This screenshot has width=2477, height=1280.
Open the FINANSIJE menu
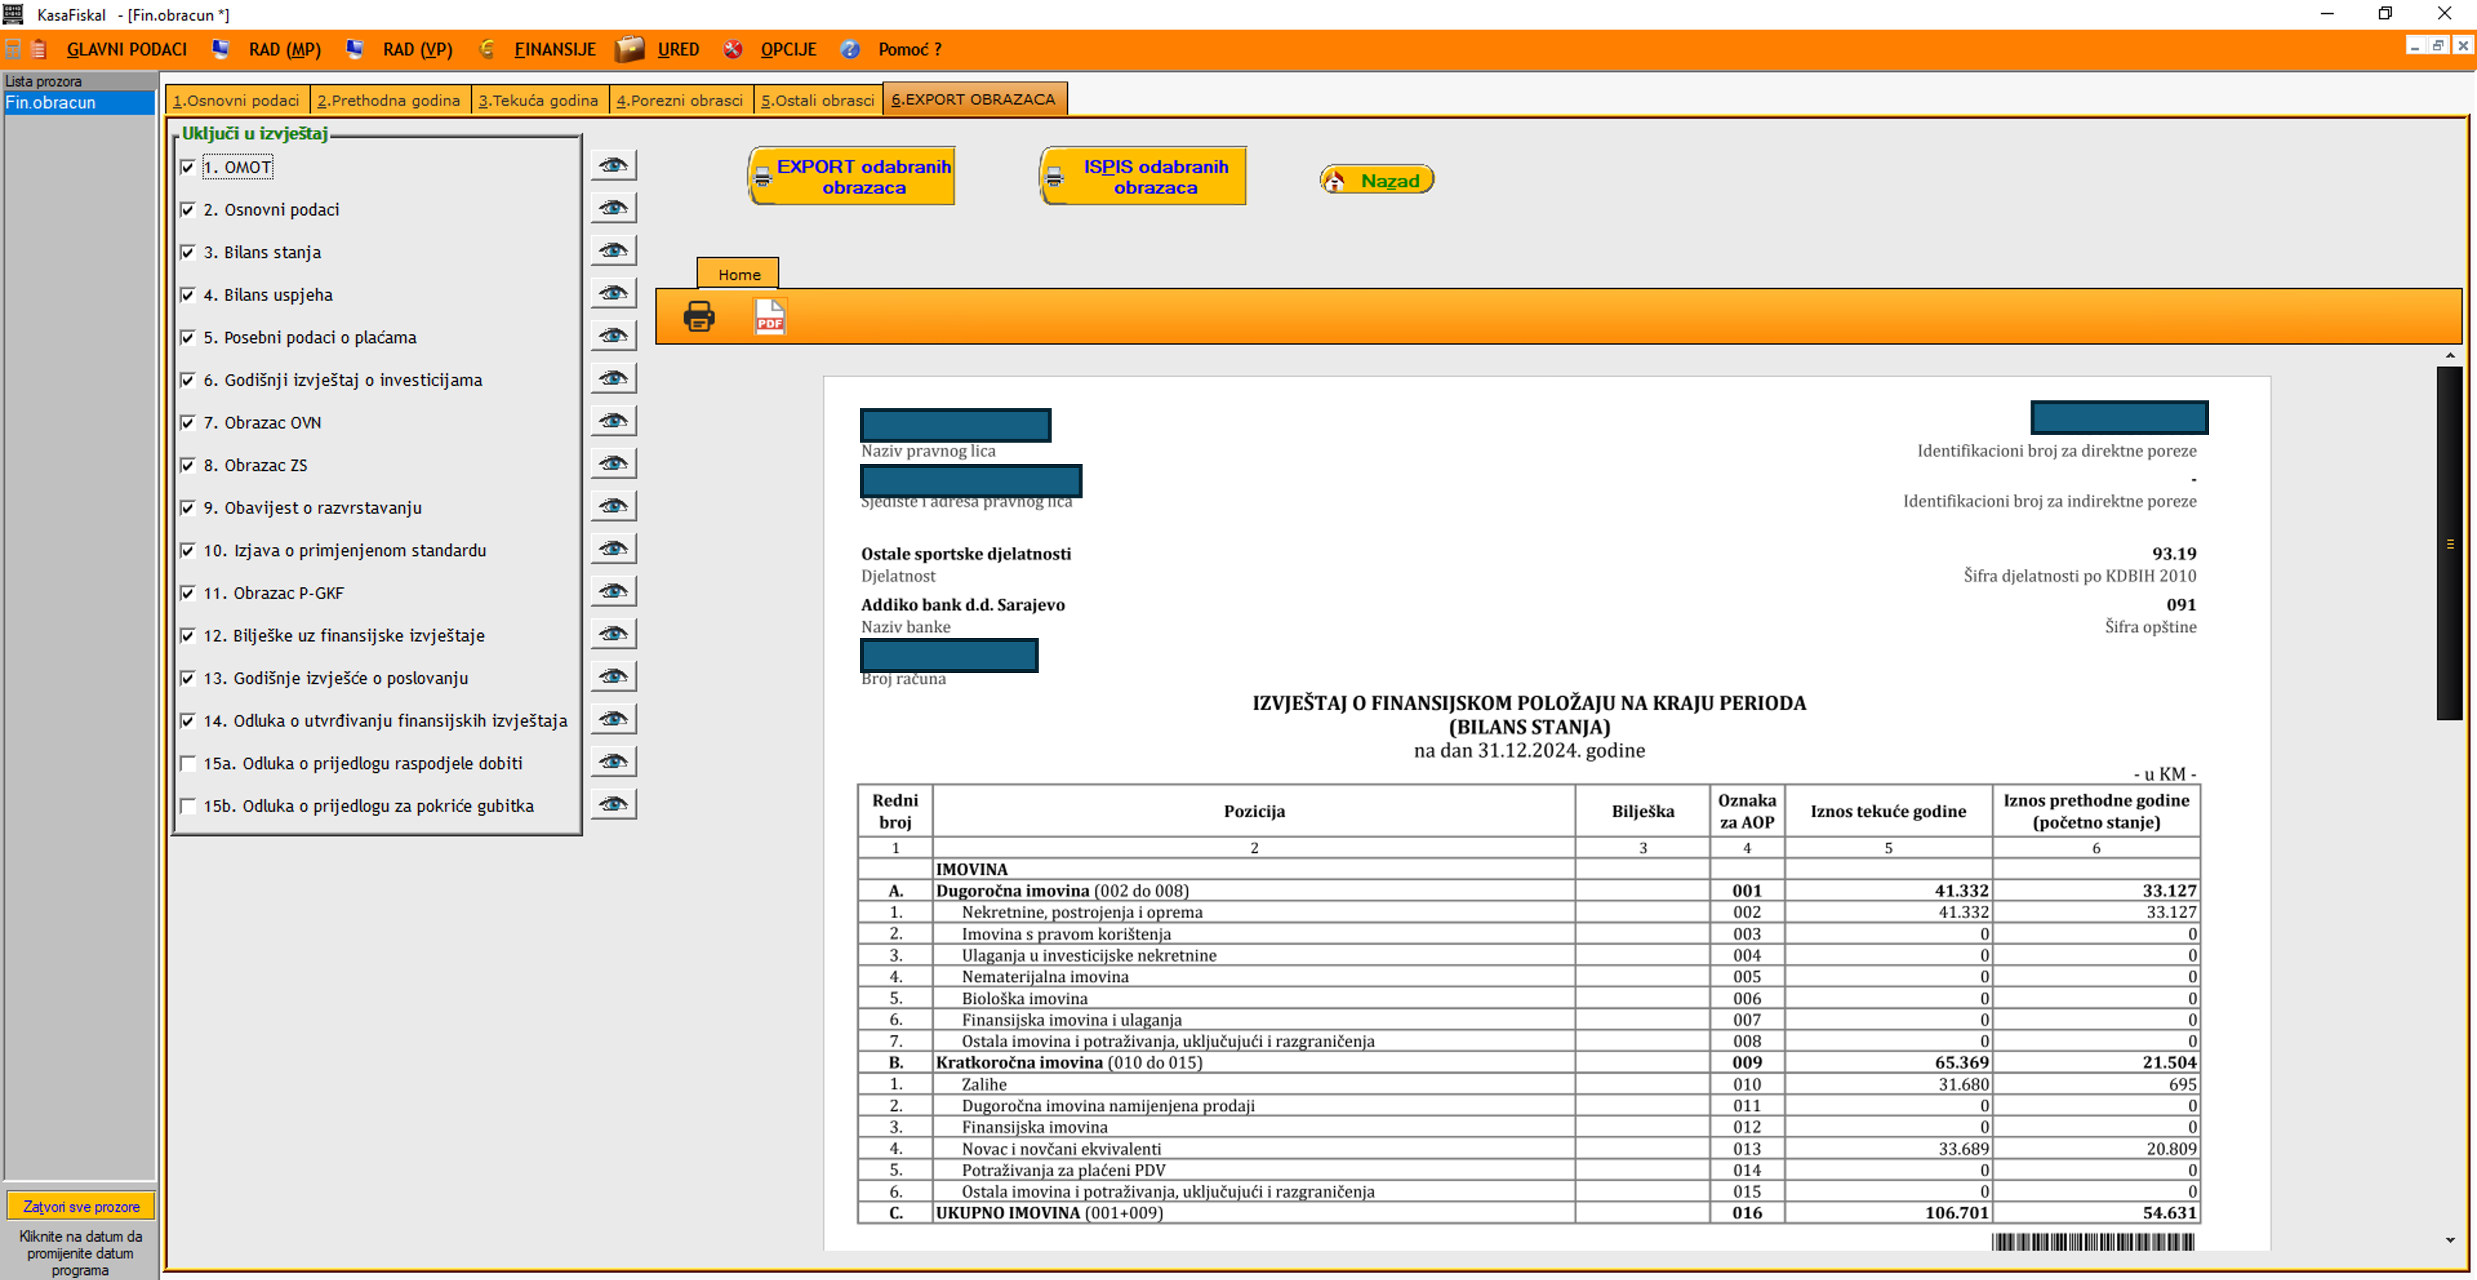click(x=555, y=49)
